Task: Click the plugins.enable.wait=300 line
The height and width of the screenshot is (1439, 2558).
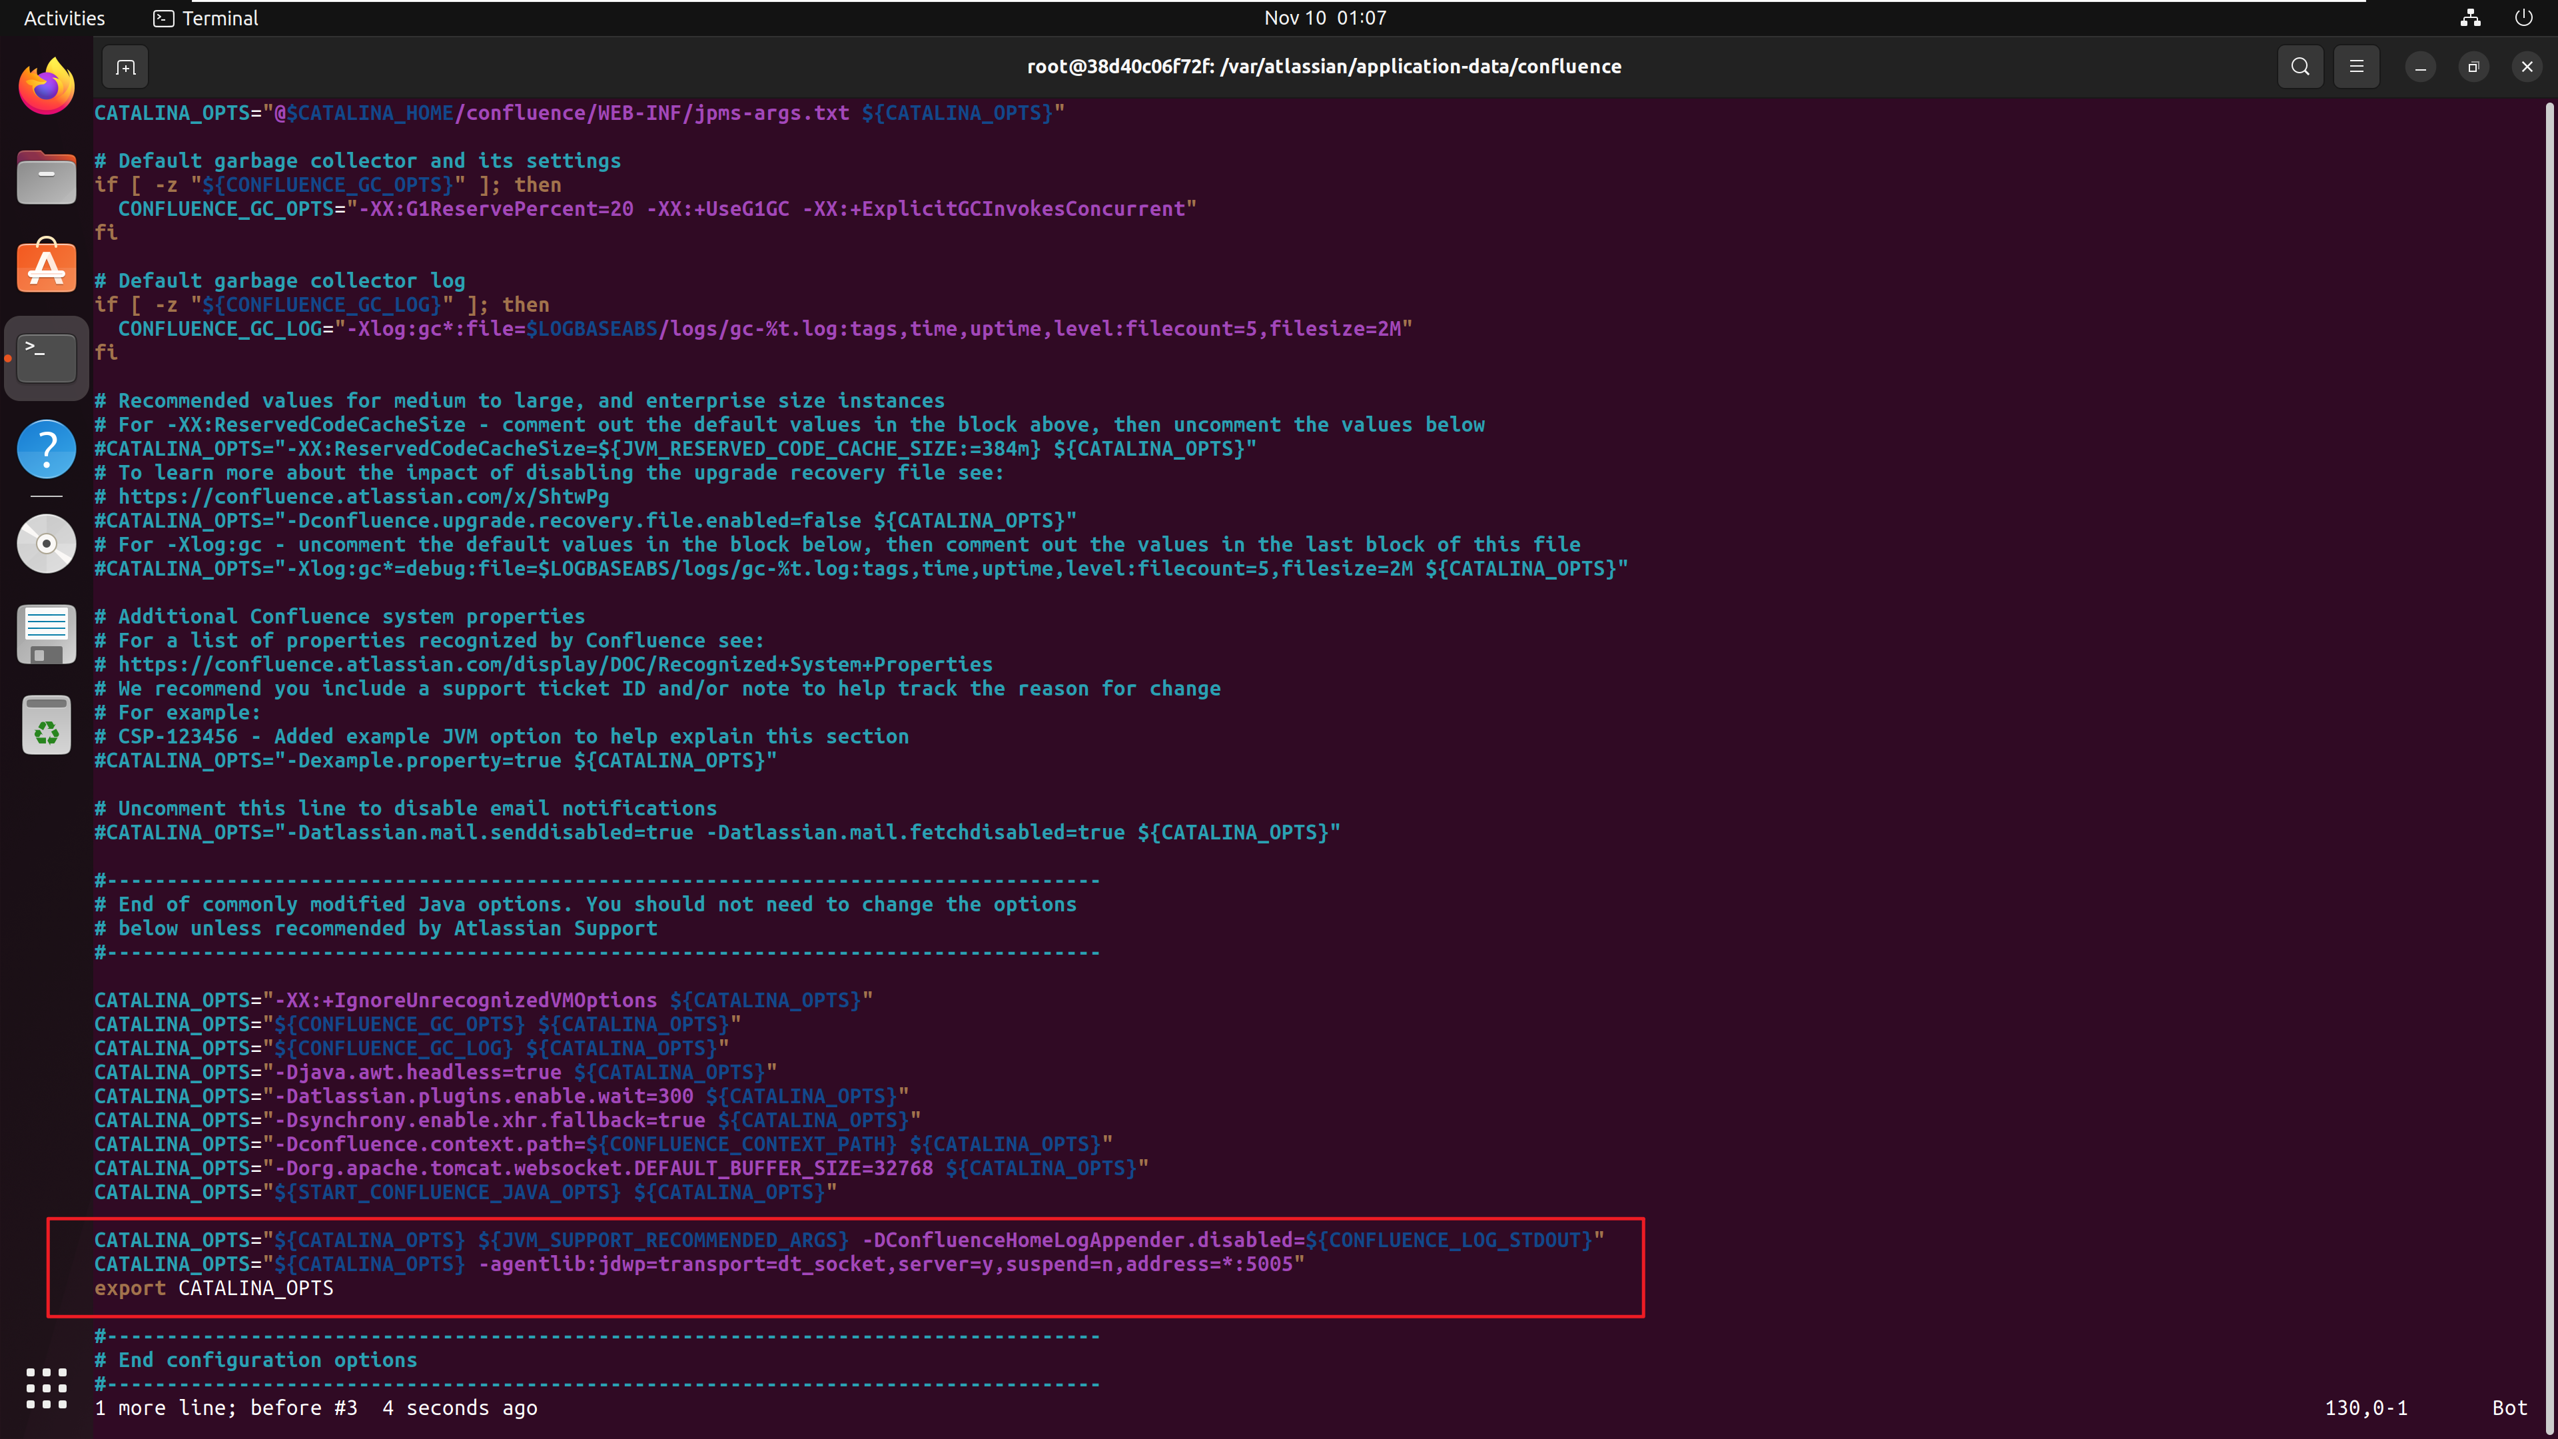Action: 502,1097
